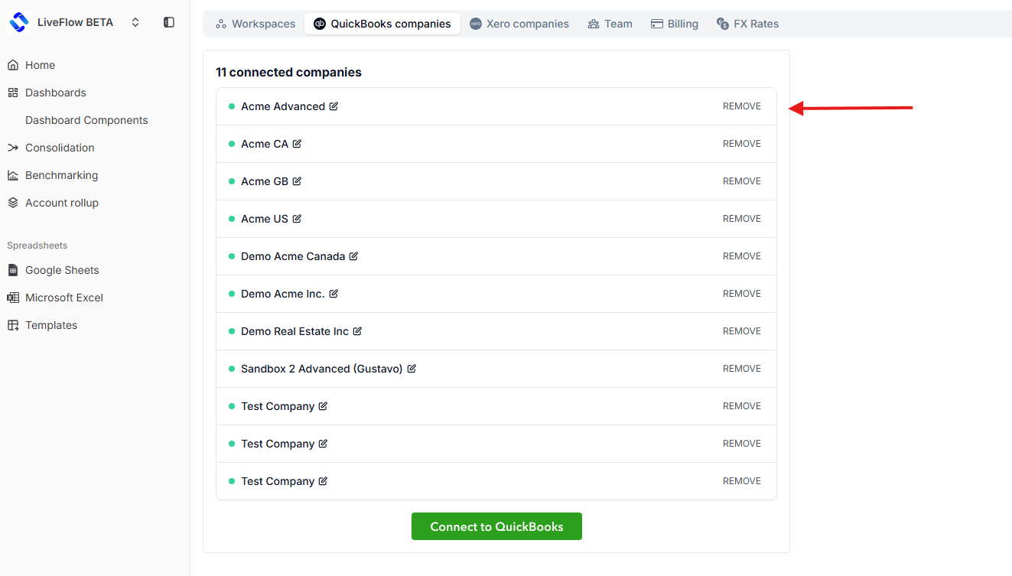Remove Sandbox 2 Advanced (Gustavo)
Image resolution: width=1012 pixels, height=576 pixels.
(742, 369)
